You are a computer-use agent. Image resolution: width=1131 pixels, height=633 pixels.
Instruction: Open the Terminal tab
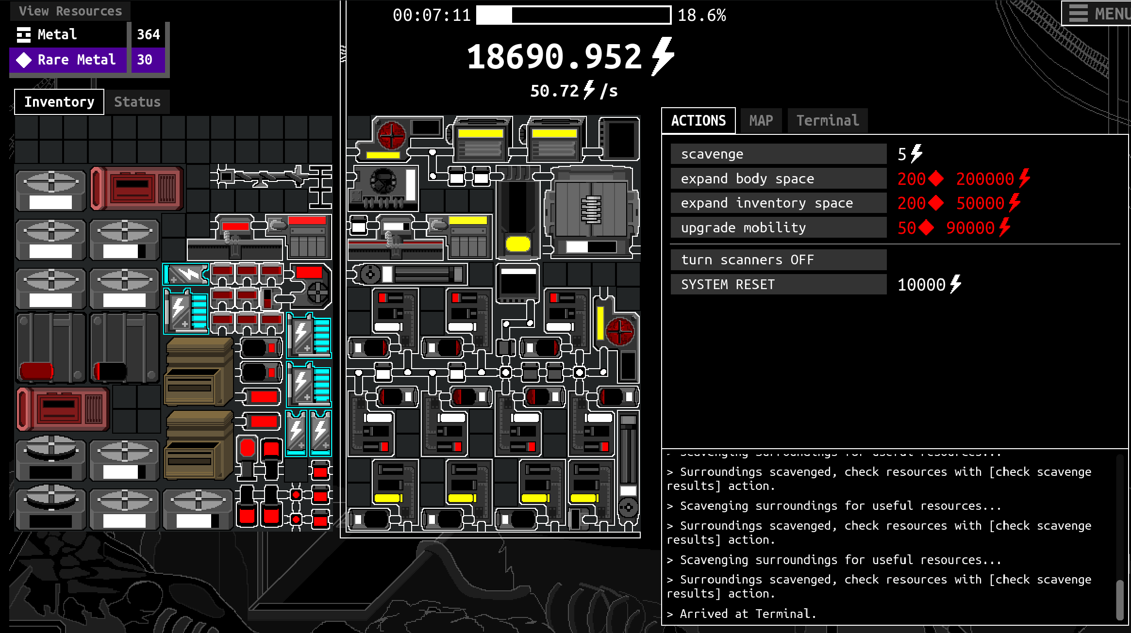click(828, 120)
